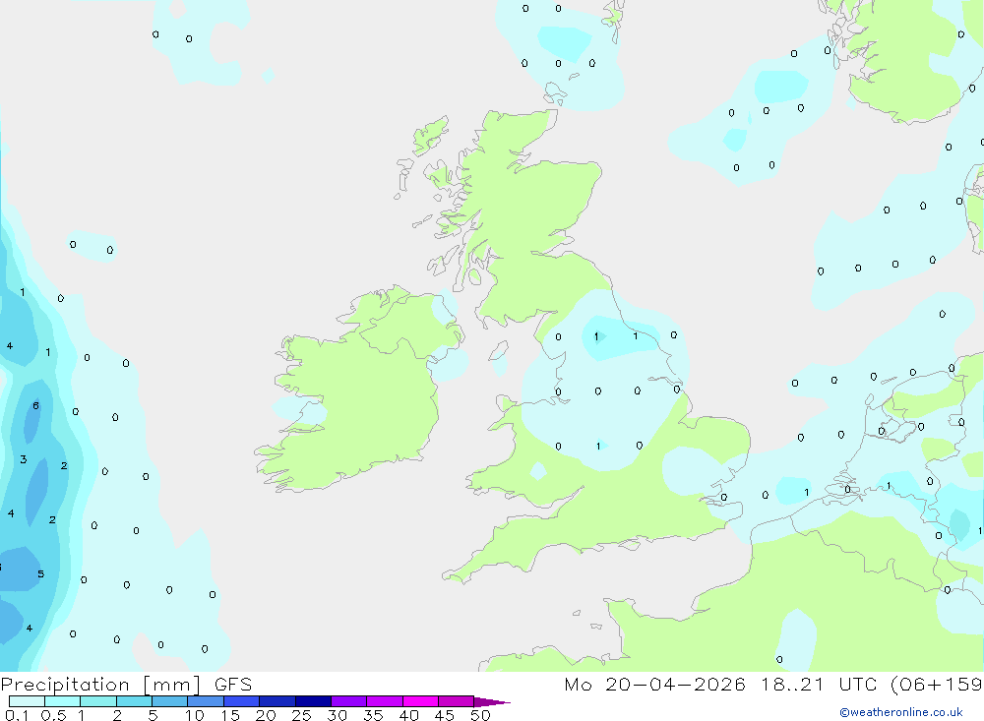Screen dimensions: 984x721
Task: Click the arrow tip past 50 on legend
Action: pyautogui.click(x=492, y=702)
